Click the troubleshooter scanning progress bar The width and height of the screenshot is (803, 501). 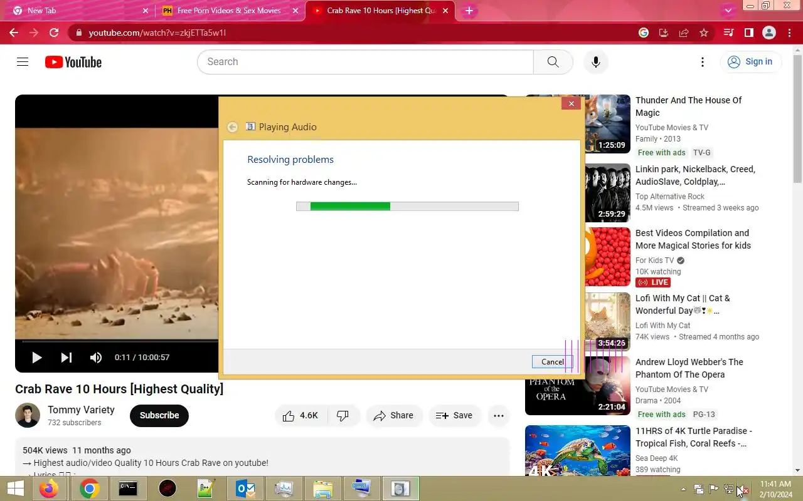(407, 206)
